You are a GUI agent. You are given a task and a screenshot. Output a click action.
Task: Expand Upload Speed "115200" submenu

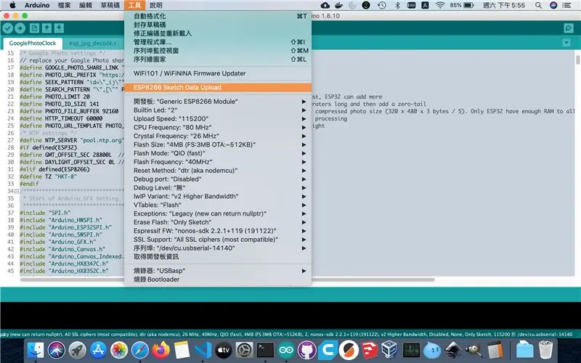(x=218, y=118)
